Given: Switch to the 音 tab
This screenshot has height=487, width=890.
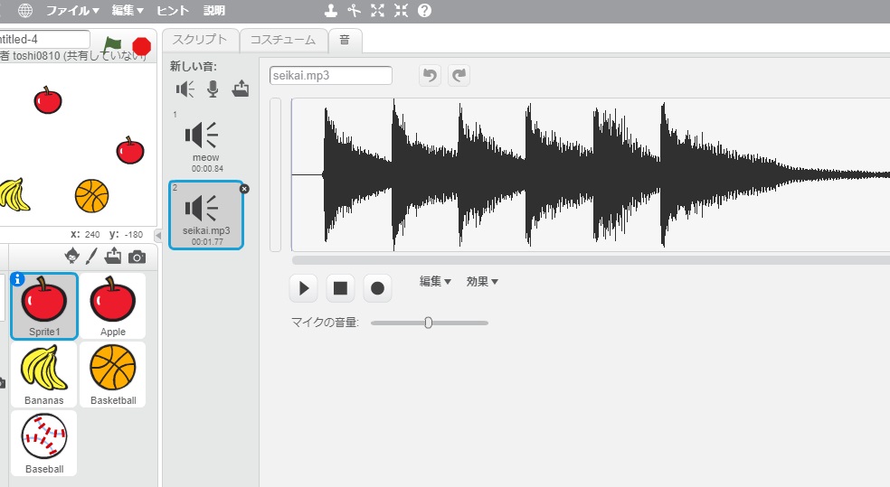Looking at the screenshot, I should pos(345,40).
